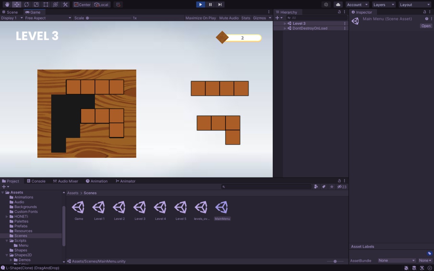The width and height of the screenshot is (434, 271).
Task: Click the Open button in the Inspector
Action: point(426,26)
